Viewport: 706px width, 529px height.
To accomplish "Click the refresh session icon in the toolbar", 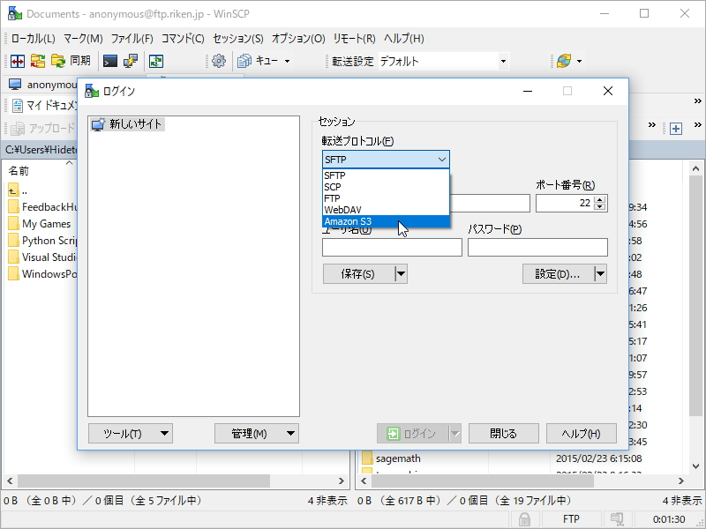I will [x=157, y=61].
